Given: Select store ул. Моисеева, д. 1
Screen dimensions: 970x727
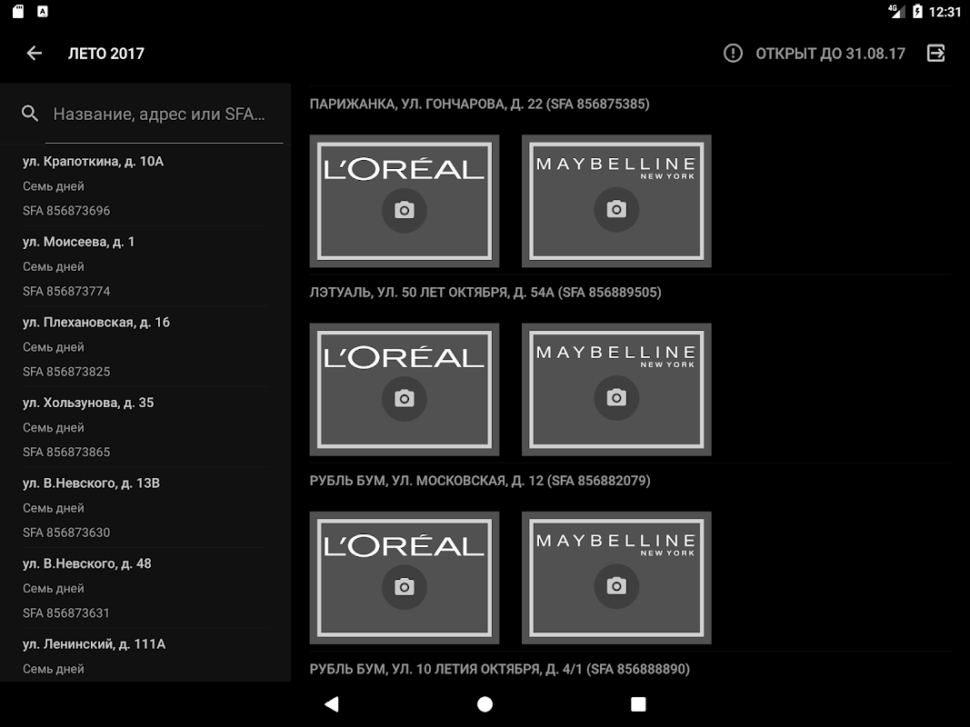Looking at the screenshot, I should click(145, 266).
